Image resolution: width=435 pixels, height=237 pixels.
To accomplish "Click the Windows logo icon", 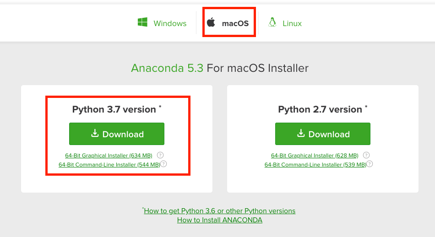I will tap(142, 22).
